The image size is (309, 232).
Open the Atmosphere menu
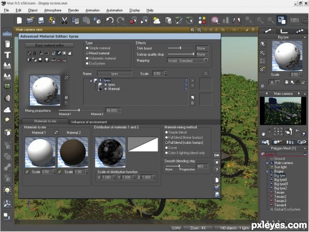53,10
